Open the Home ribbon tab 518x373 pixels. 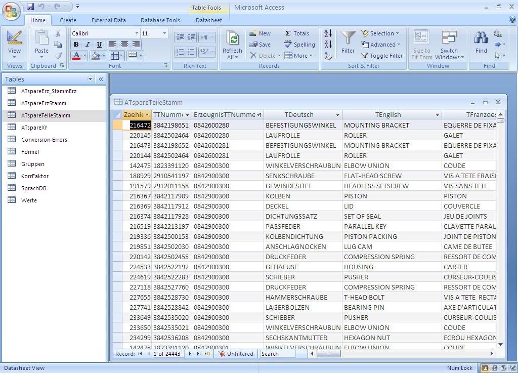click(x=38, y=20)
